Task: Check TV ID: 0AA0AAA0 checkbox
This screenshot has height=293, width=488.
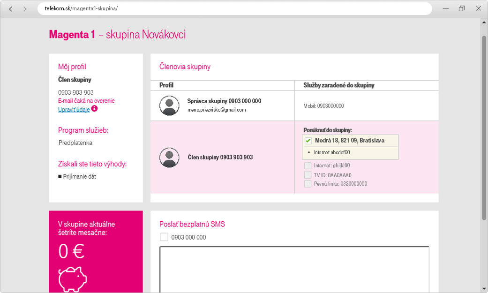Action: click(308, 175)
